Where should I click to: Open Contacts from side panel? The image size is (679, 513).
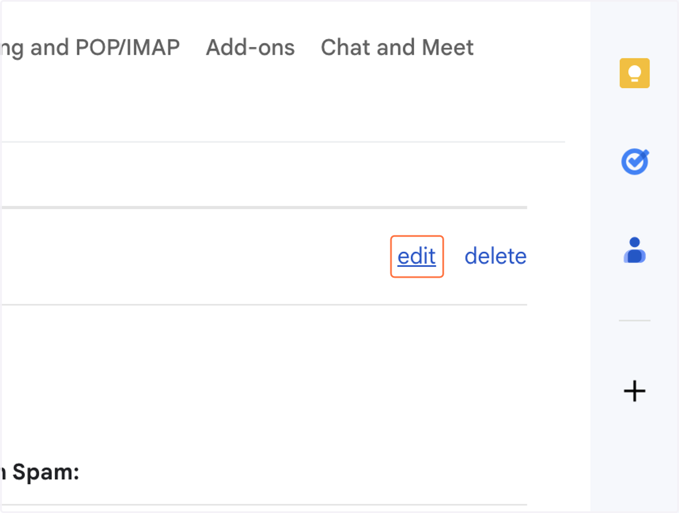[634, 250]
